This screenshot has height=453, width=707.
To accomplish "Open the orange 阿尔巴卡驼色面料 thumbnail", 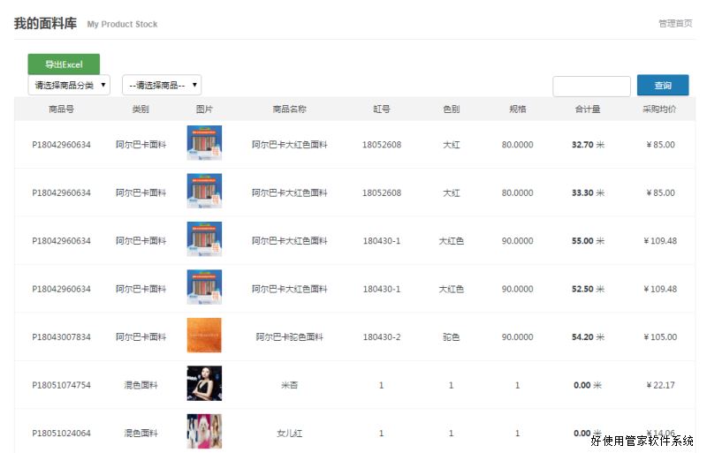I will [204, 336].
